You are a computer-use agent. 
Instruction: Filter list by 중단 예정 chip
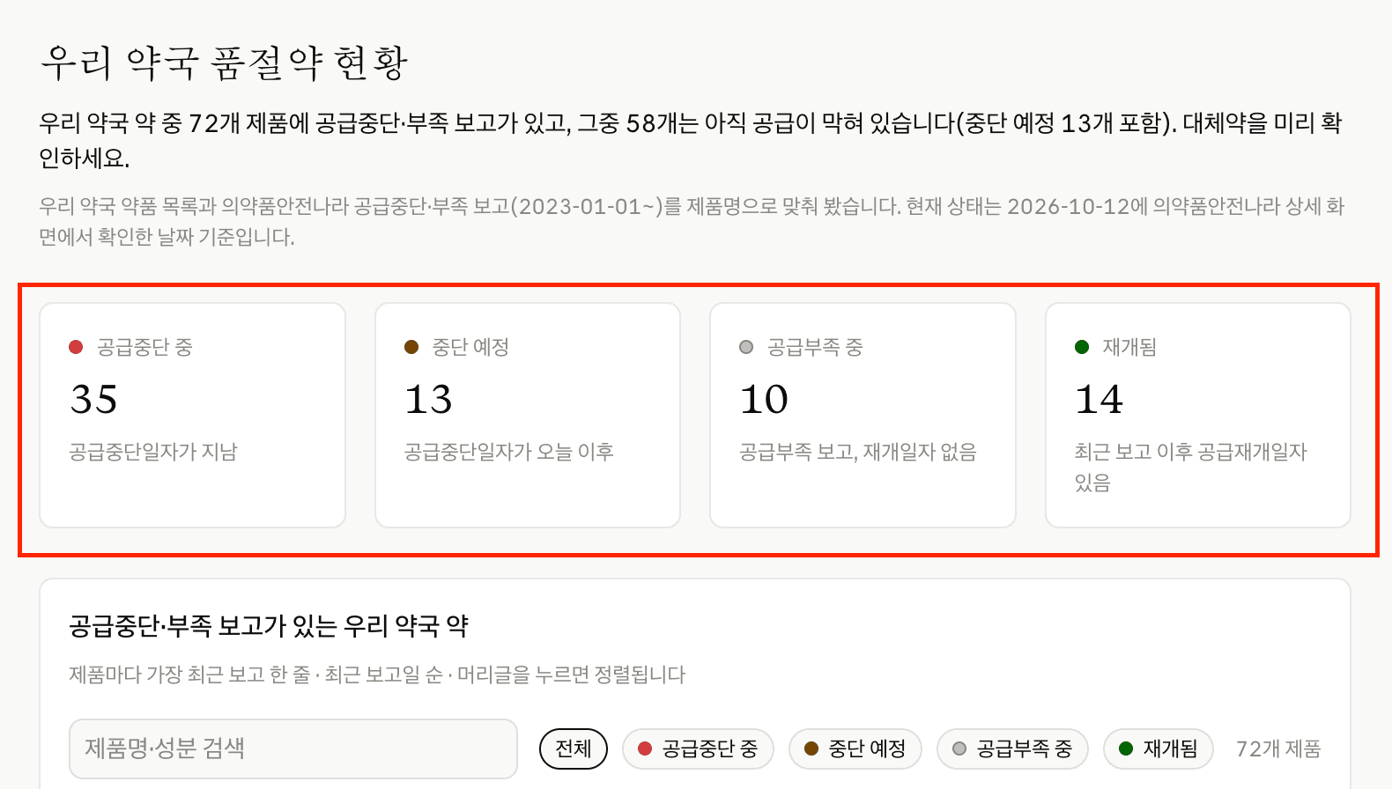[x=855, y=748]
